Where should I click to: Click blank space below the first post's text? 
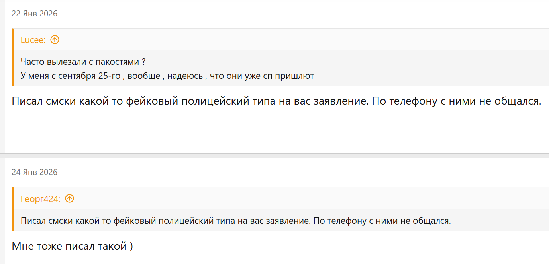point(274,131)
